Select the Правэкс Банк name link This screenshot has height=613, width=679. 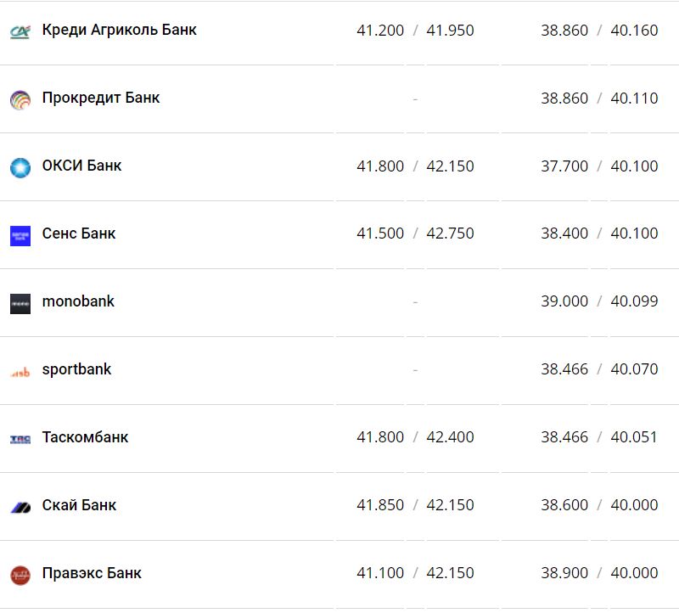point(92,573)
